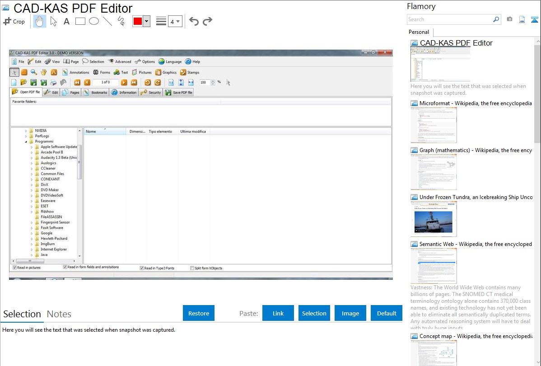Image resolution: width=541 pixels, height=366 pixels.
Task: Click the line thickness icon
Action: pyautogui.click(x=161, y=21)
